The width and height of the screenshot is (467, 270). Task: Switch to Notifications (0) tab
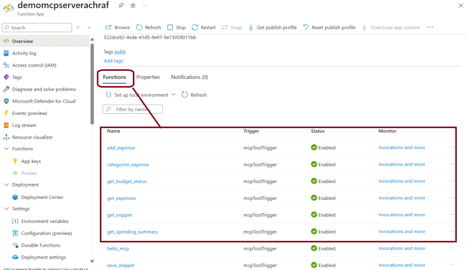189,77
